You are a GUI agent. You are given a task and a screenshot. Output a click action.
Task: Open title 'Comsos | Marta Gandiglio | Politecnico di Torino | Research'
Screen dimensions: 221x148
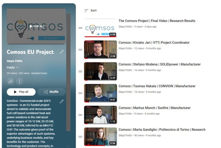162,130
